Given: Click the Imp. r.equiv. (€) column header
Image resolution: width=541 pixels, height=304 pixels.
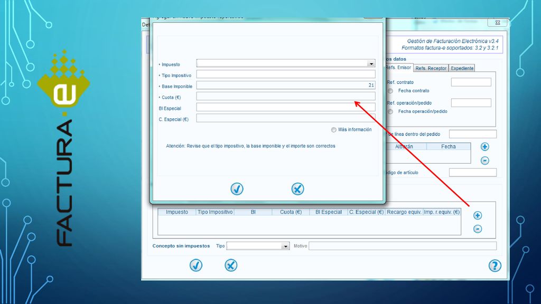Looking at the screenshot, I should (x=442, y=212).
